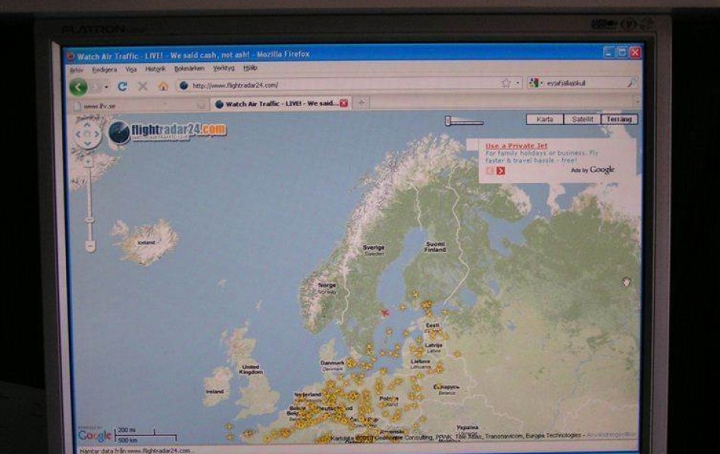Switch the map to Satellit view
Image resolution: width=720 pixels, height=454 pixels.
coord(582,120)
